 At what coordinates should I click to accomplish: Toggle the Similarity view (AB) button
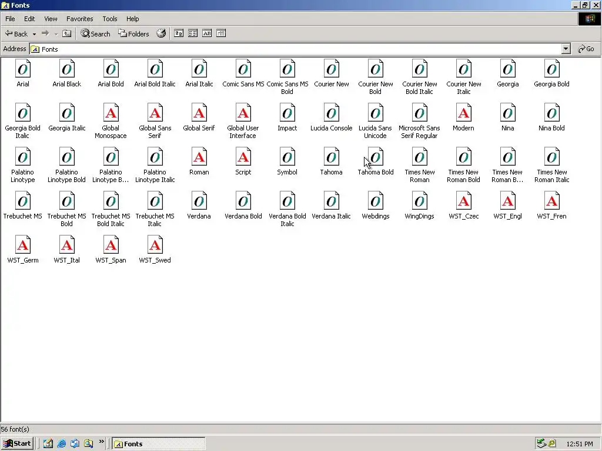(207, 33)
